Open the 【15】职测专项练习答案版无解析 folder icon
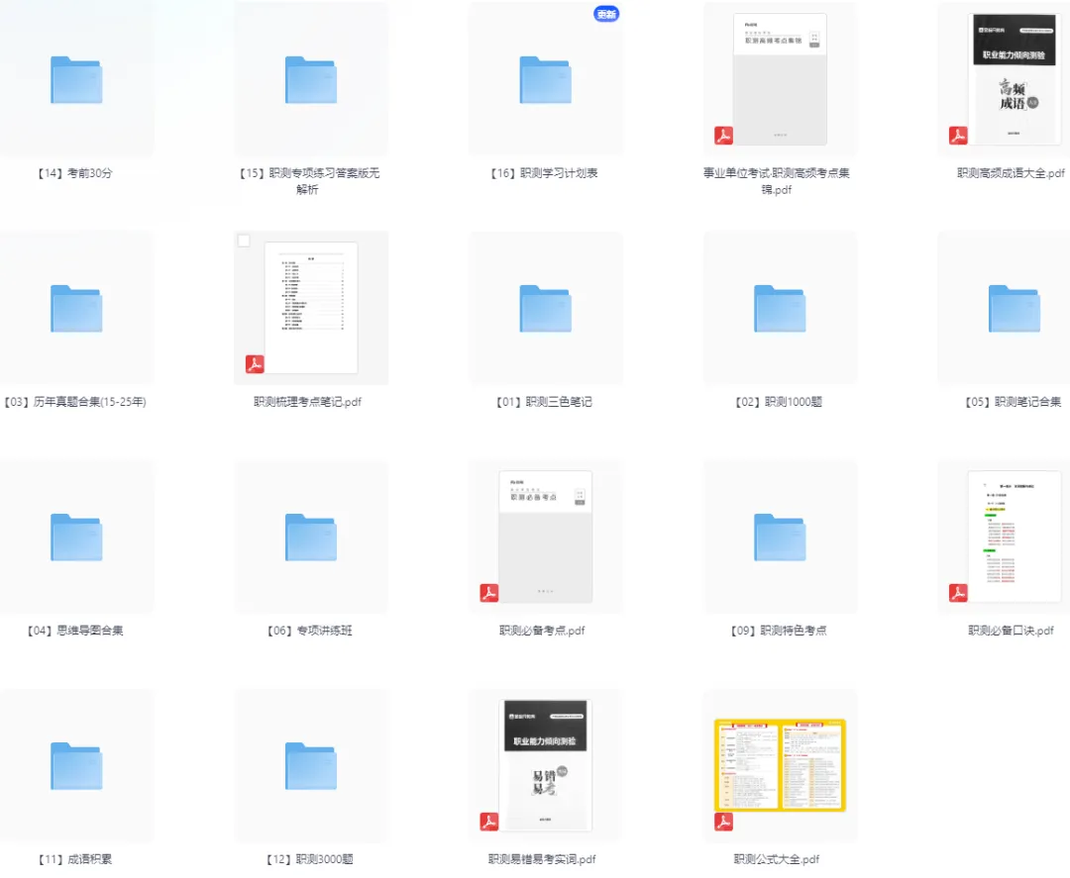The width and height of the screenshot is (1070, 878). pos(311,80)
